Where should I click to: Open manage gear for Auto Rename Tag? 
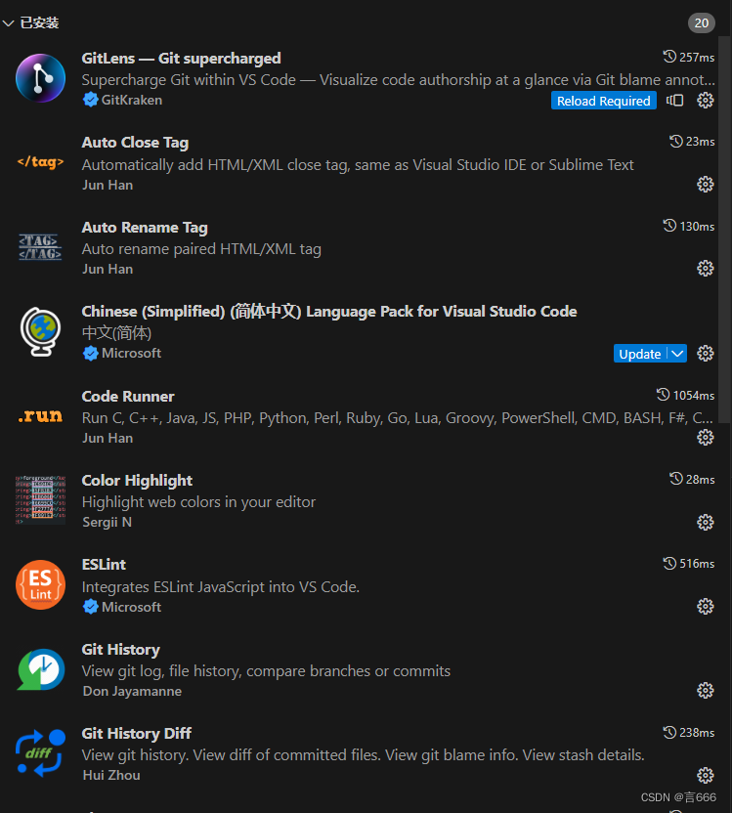pyautogui.click(x=705, y=268)
